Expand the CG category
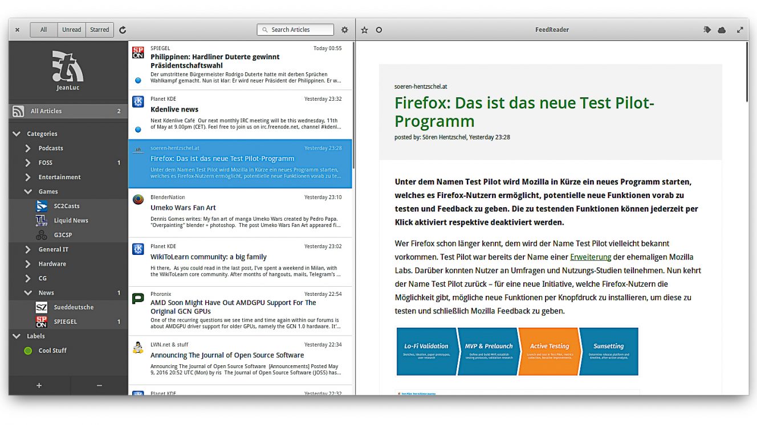Screen dimensions: 757x425 28,278
